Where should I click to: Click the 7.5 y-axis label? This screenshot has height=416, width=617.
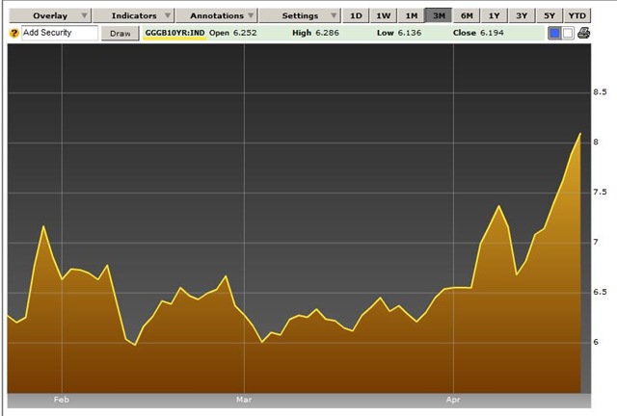(600, 193)
